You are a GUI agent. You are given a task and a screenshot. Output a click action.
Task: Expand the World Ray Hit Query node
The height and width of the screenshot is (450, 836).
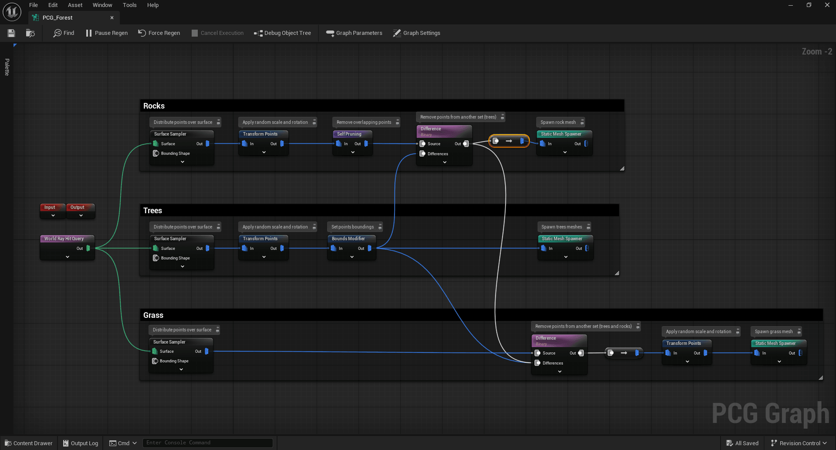(68, 257)
